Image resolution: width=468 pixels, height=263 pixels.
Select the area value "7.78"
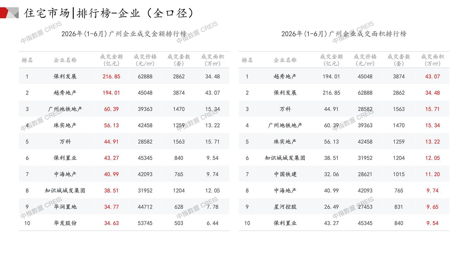tap(213, 207)
